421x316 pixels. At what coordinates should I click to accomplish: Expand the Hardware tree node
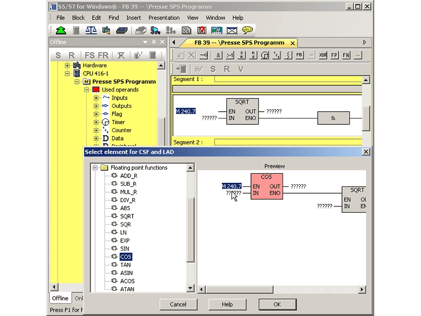point(67,65)
